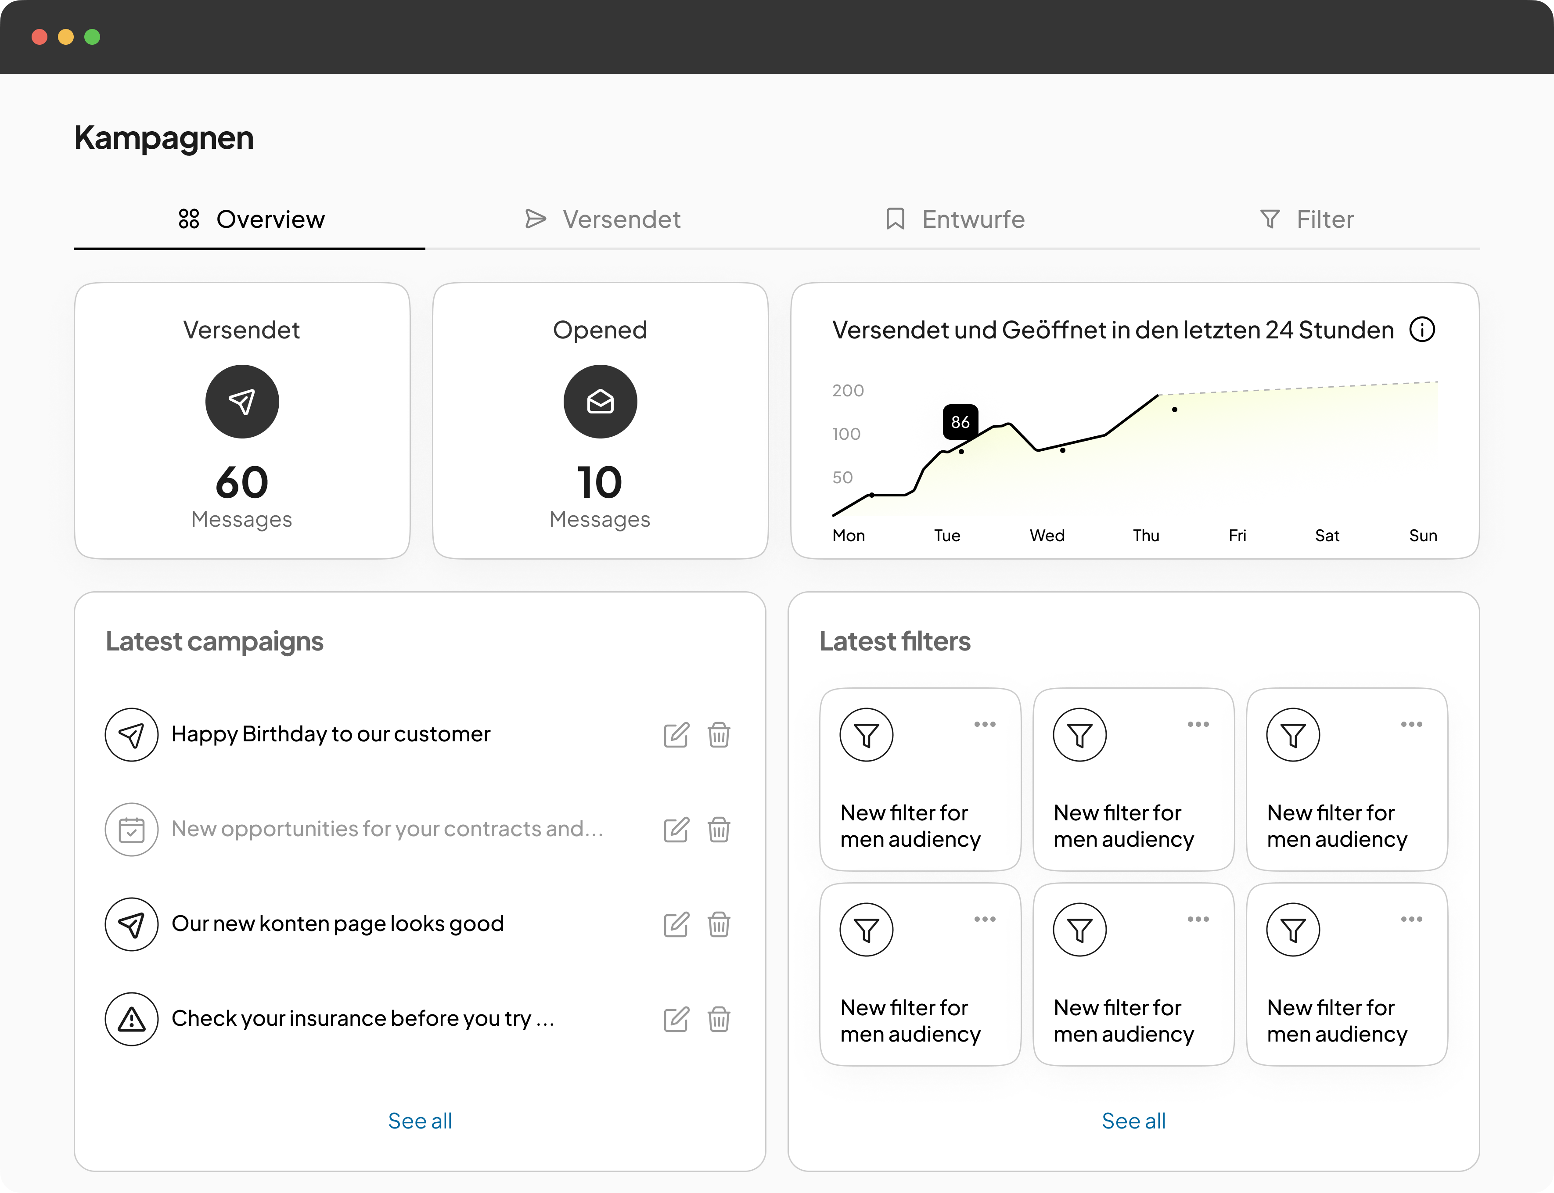Select the Thursday data point on chart

[1175, 410]
